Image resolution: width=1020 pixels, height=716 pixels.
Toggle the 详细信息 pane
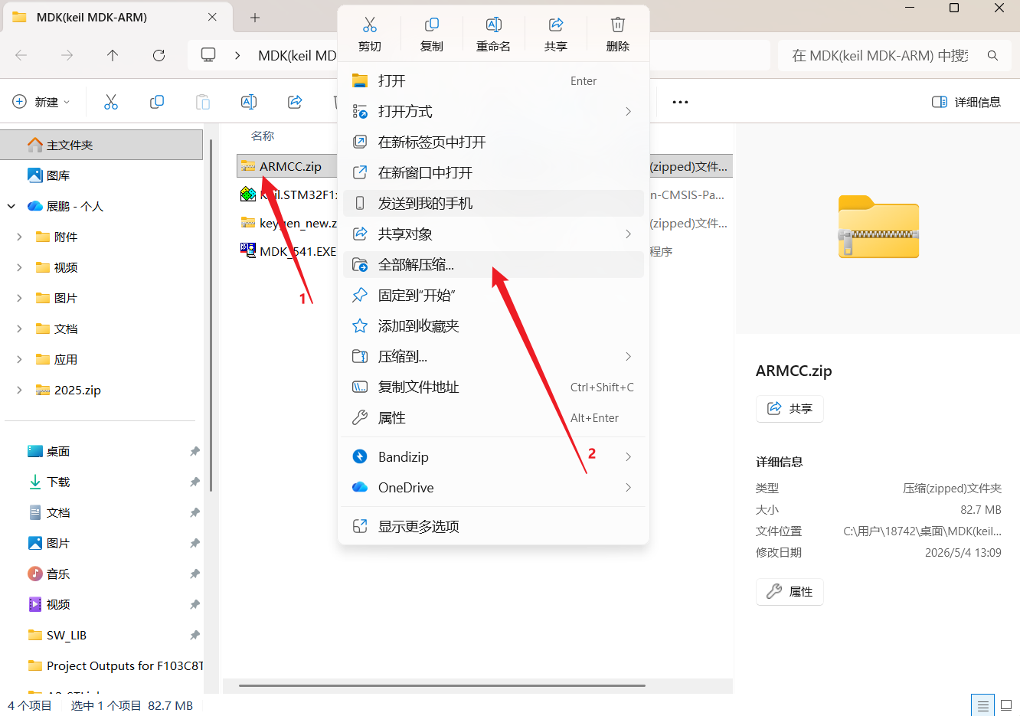point(966,102)
